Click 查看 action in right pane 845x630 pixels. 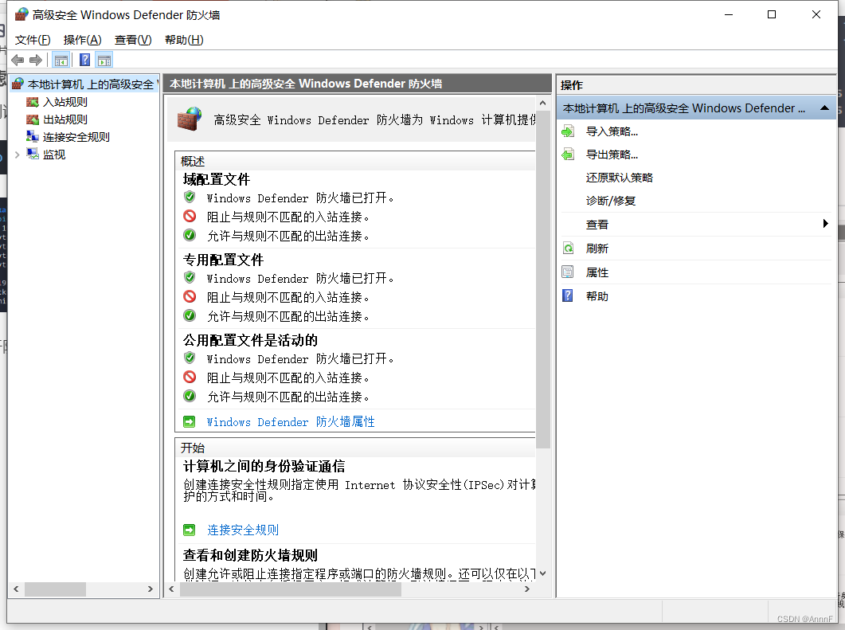[x=597, y=224]
